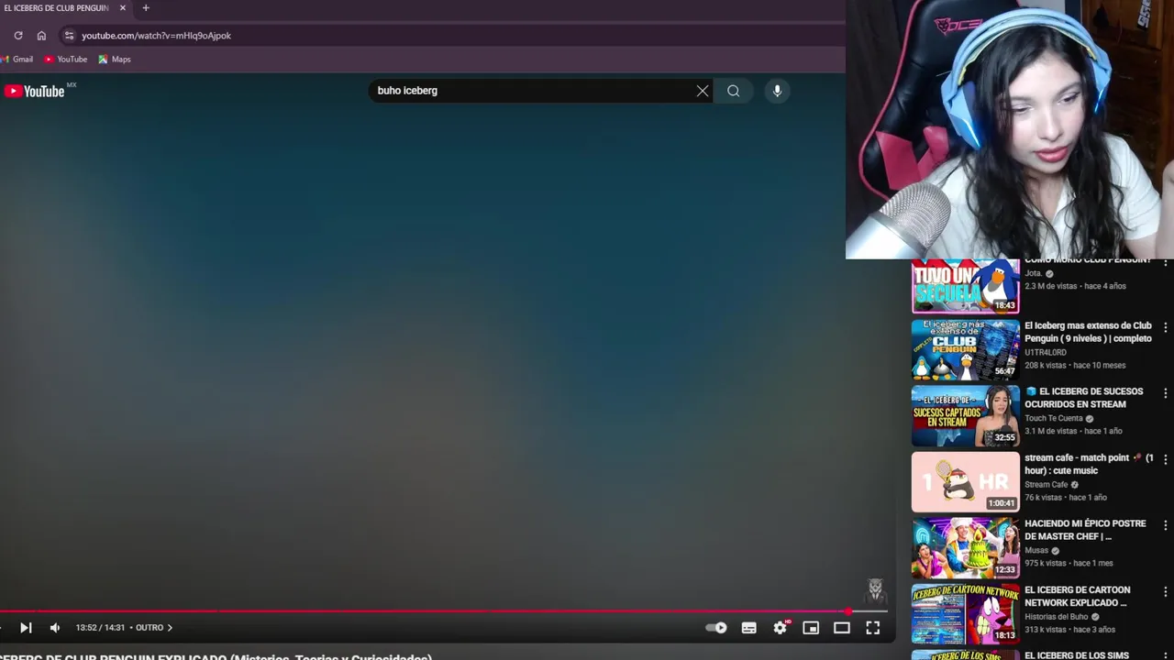1174x660 pixels.
Task: Skip to the next video
Action: tap(26, 628)
